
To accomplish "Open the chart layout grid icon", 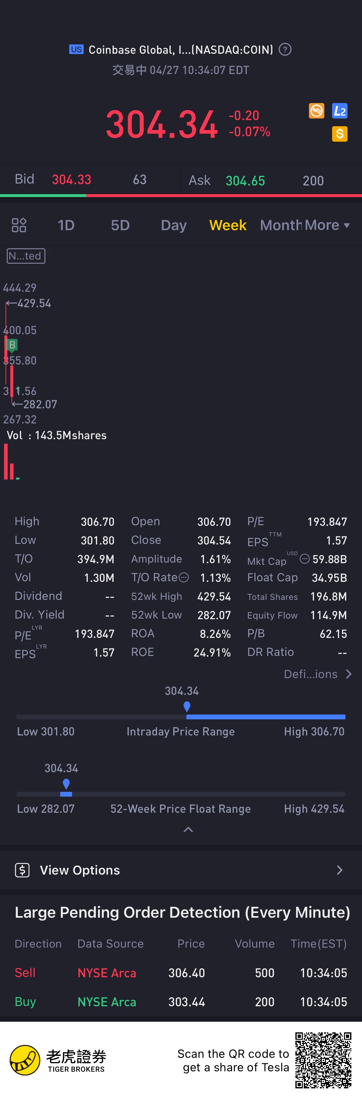I will 19,225.
